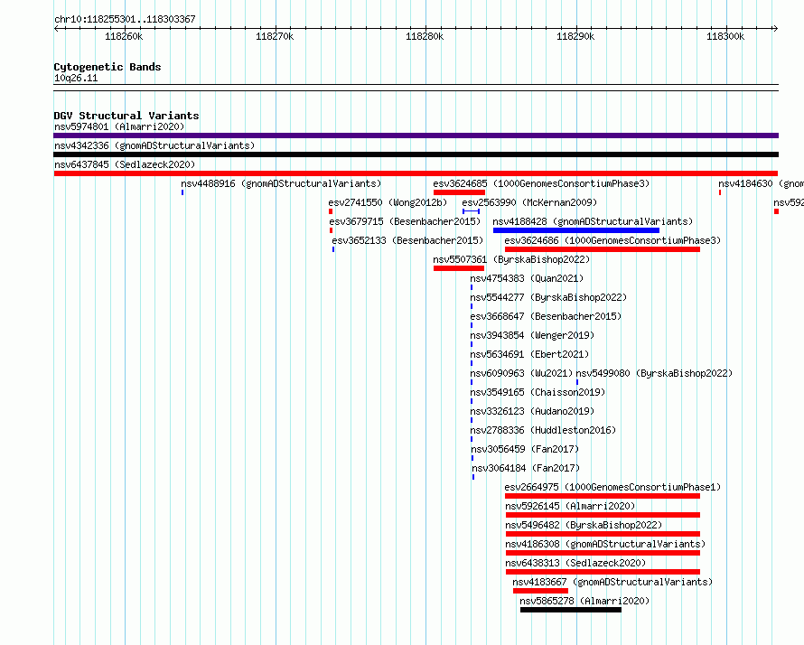
Task: Open nsv3326123 (Audano2019) label
Action: [x=532, y=411]
